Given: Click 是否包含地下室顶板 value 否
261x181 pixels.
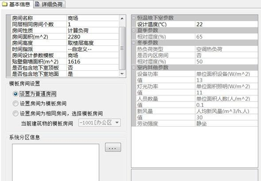Looking at the screenshot, I should 93,68.
